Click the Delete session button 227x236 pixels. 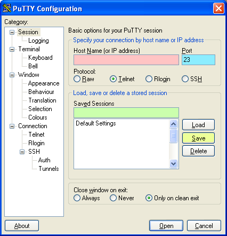[x=198, y=151]
